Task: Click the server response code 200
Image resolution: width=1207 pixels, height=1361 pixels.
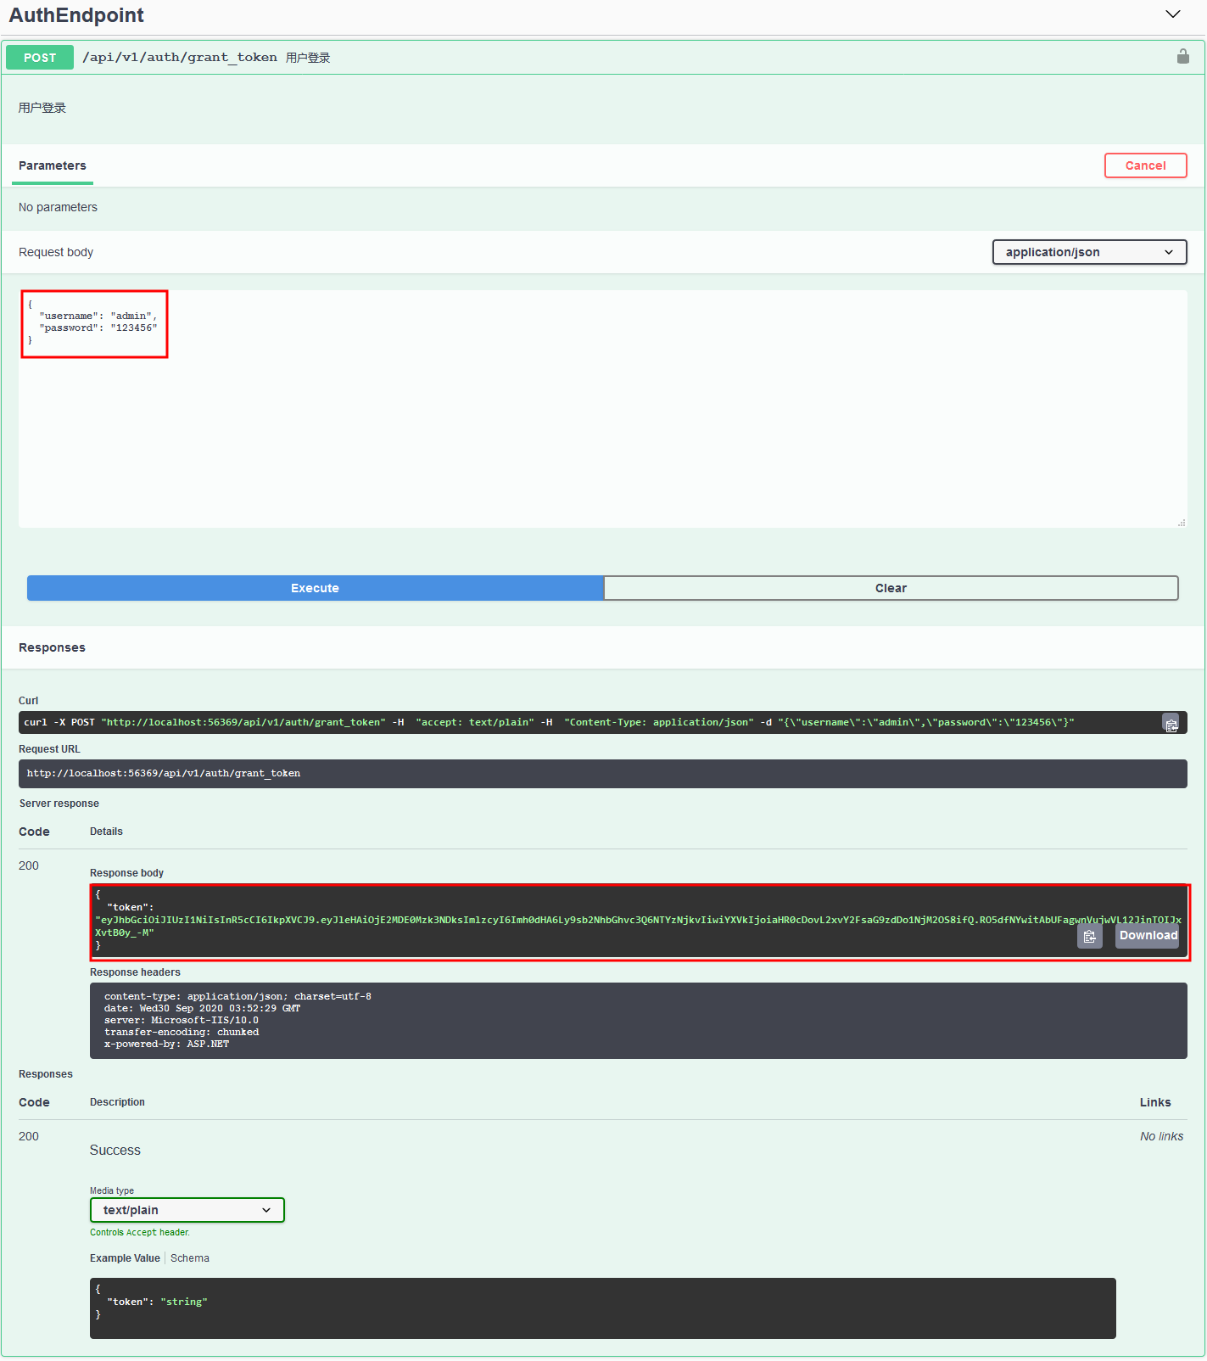Action: [x=29, y=865]
